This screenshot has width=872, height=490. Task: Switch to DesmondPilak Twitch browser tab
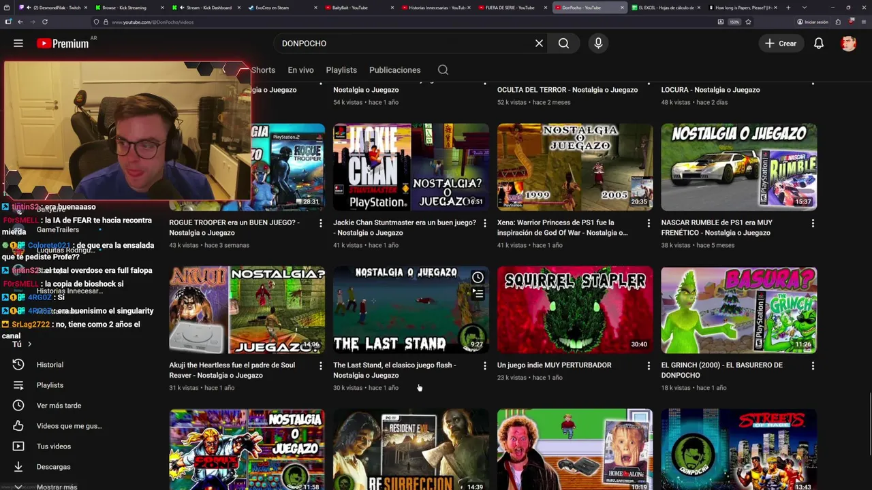(52, 7)
